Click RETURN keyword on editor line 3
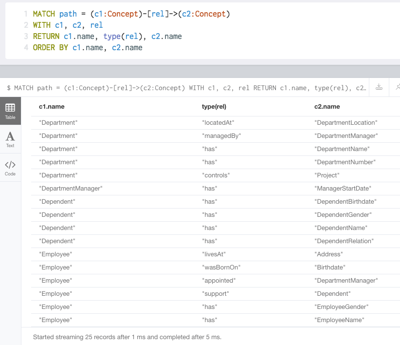Screen dimensions: 400x345 (46, 36)
